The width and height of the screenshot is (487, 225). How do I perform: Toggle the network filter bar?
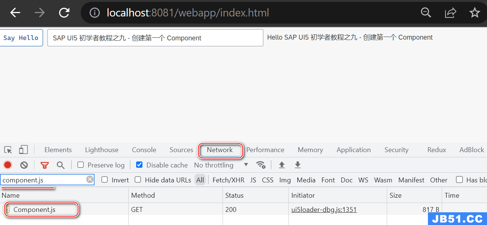pos(45,165)
